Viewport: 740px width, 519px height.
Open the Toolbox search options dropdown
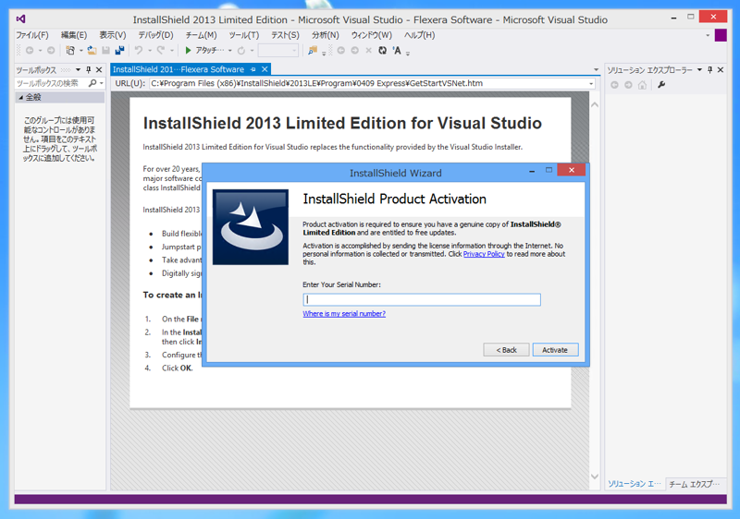(102, 83)
